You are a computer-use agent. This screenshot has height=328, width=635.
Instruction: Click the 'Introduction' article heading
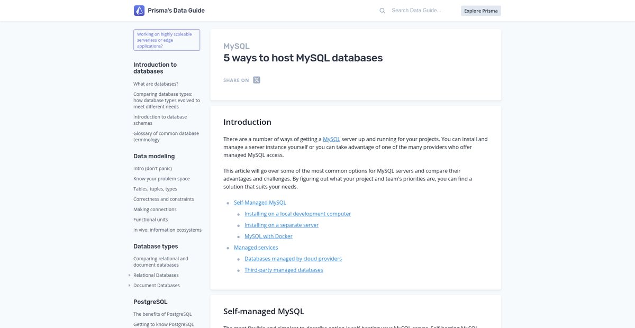[x=247, y=122]
